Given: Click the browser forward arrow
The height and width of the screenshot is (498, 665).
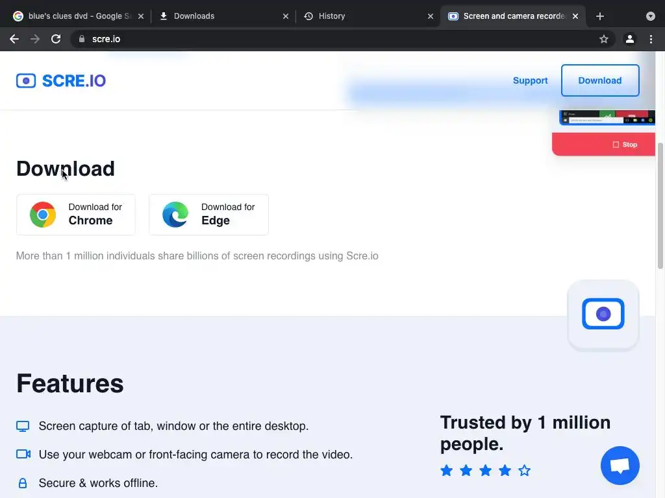Looking at the screenshot, I should (x=35, y=39).
